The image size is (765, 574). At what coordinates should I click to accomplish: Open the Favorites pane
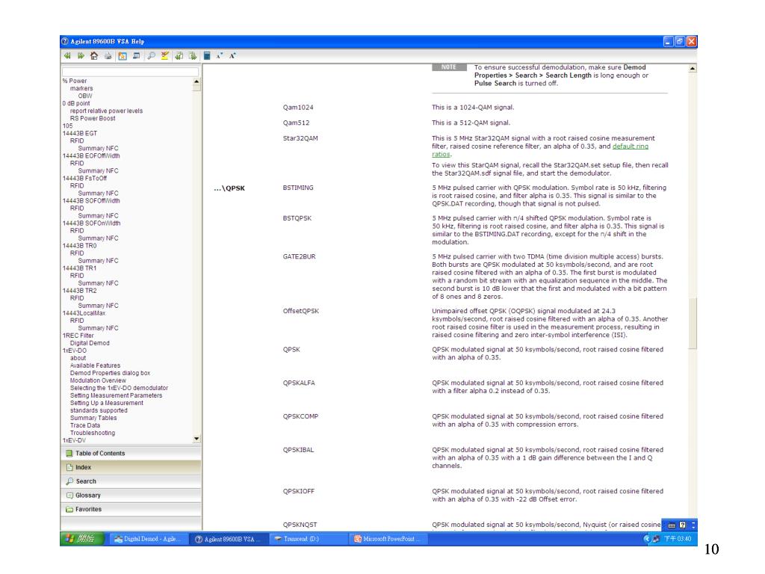click(131, 509)
